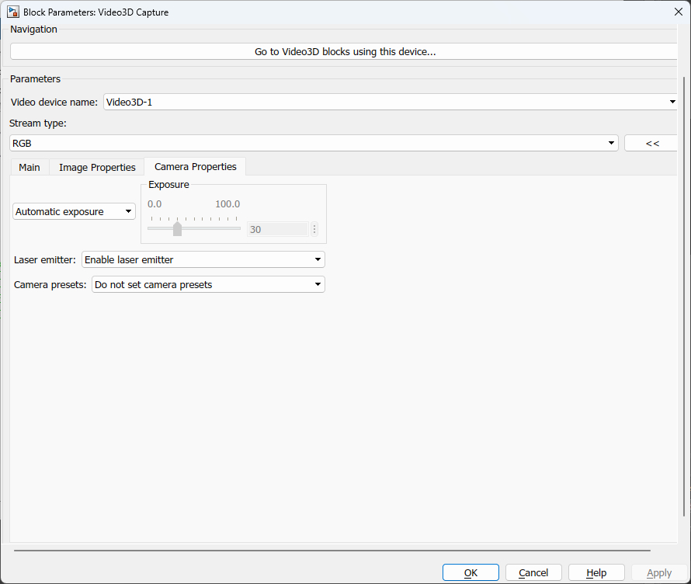The height and width of the screenshot is (584, 691).
Task: Collapse the panel using the << button
Action: tap(652, 143)
